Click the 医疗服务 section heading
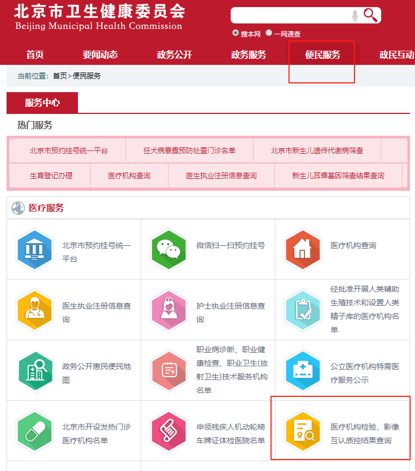 pyautogui.click(x=46, y=208)
